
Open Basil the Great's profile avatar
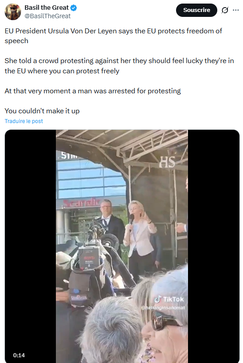[13, 12]
